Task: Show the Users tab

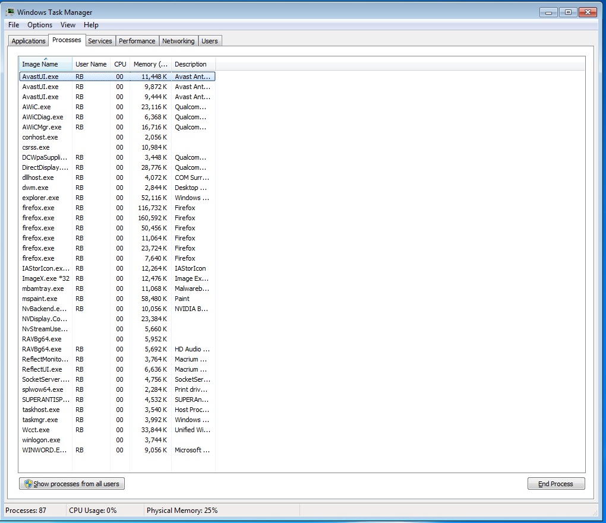Action: coord(210,41)
